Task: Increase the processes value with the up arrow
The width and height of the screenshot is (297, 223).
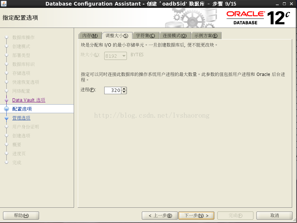Action: [x=124, y=89]
